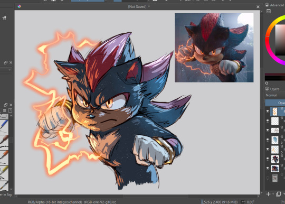Adjust the layer Opacity slider

click(275, 103)
